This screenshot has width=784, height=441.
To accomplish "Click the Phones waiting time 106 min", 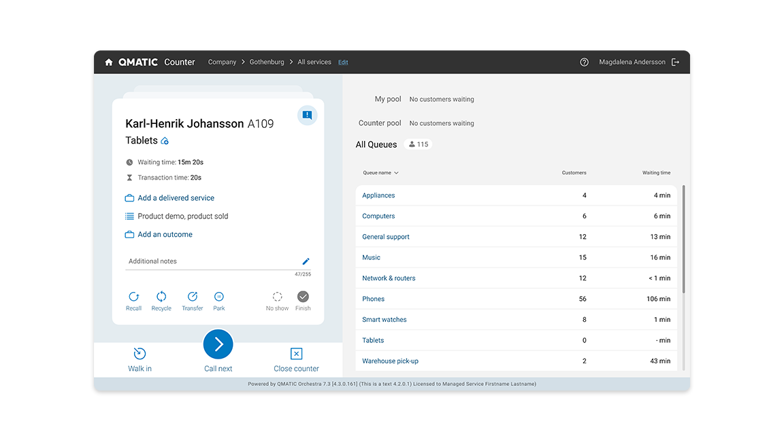I will pyautogui.click(x=658, y=299).
